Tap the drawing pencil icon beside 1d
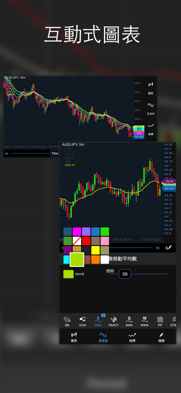Image resolution: width=181 pixels, height=393 pixels. click(x=168, y=248)
